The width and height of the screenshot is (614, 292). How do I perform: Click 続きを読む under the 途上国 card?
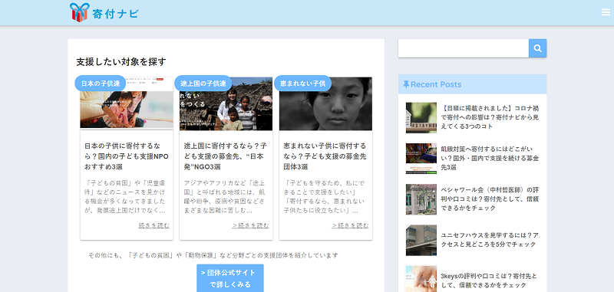coord(251,225)
